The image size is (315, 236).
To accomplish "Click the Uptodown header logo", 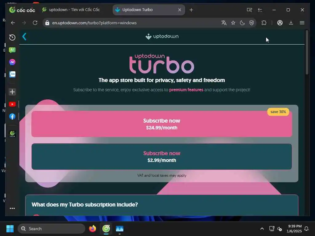I will point(162,37).
